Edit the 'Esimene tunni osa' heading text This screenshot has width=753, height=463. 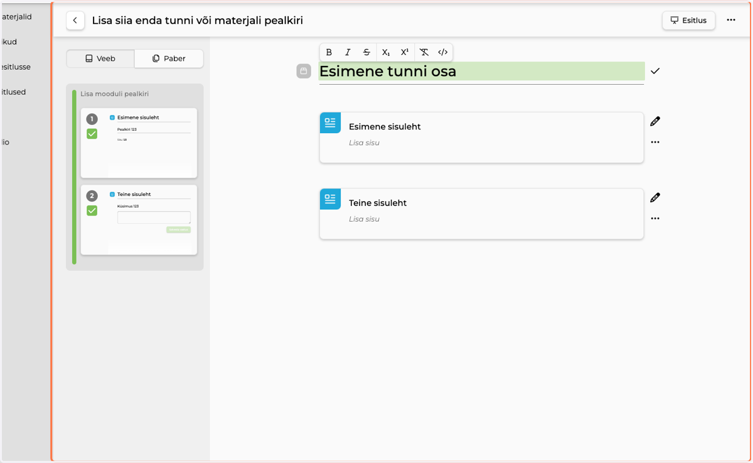[481, 71]
